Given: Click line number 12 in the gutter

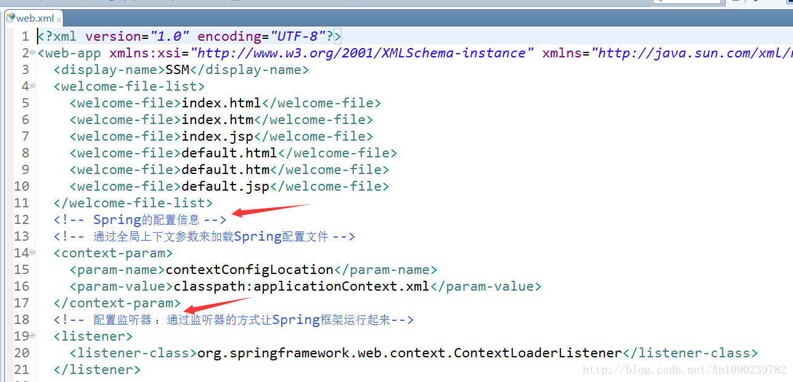Looking at the screenshot, I should click(x=22, y=220).
